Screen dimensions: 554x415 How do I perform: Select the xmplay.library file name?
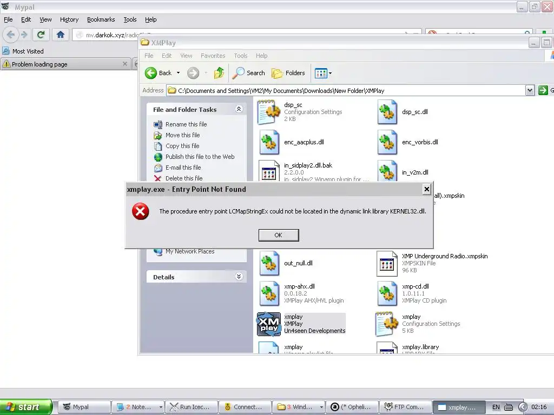pyautogui.click(x=420, y=347)
